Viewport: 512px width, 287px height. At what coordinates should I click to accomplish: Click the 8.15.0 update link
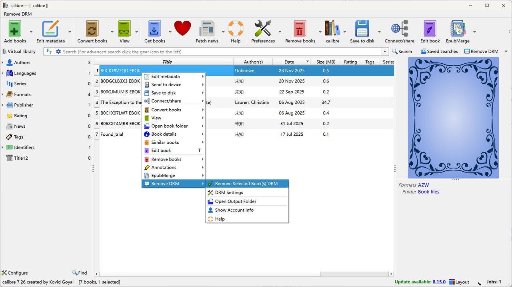[439, 282]
